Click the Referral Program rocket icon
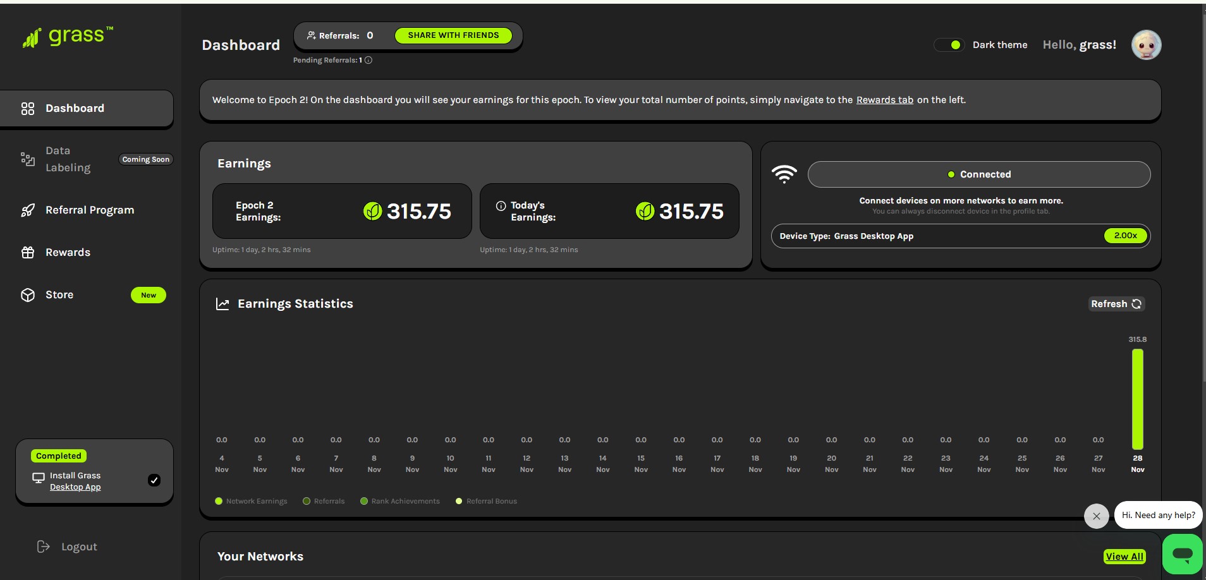The image size is (1206, 580). [28, 210]
